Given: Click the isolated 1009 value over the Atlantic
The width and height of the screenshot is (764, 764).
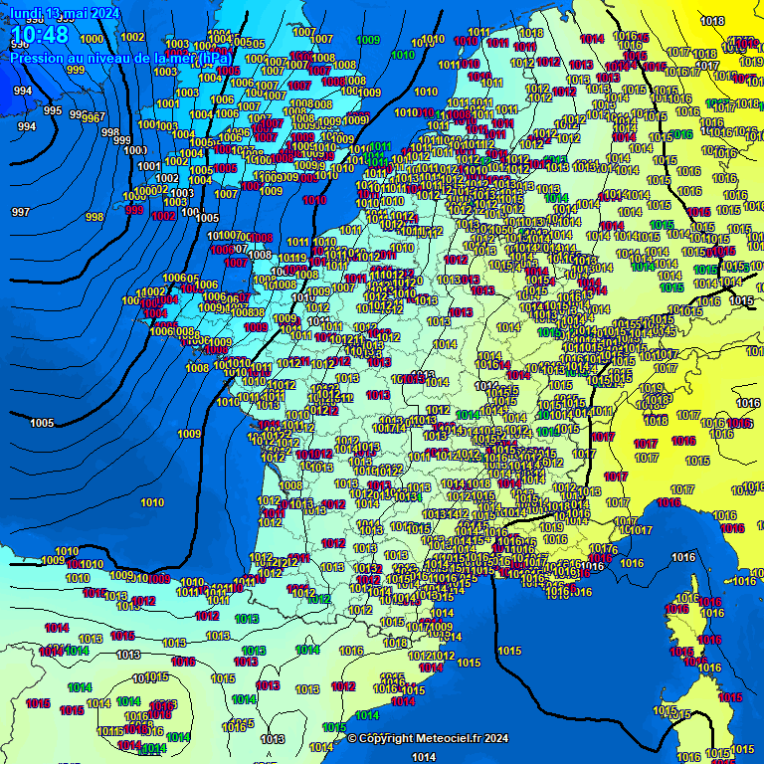Looking at the screenshot, I should point(189,434).
